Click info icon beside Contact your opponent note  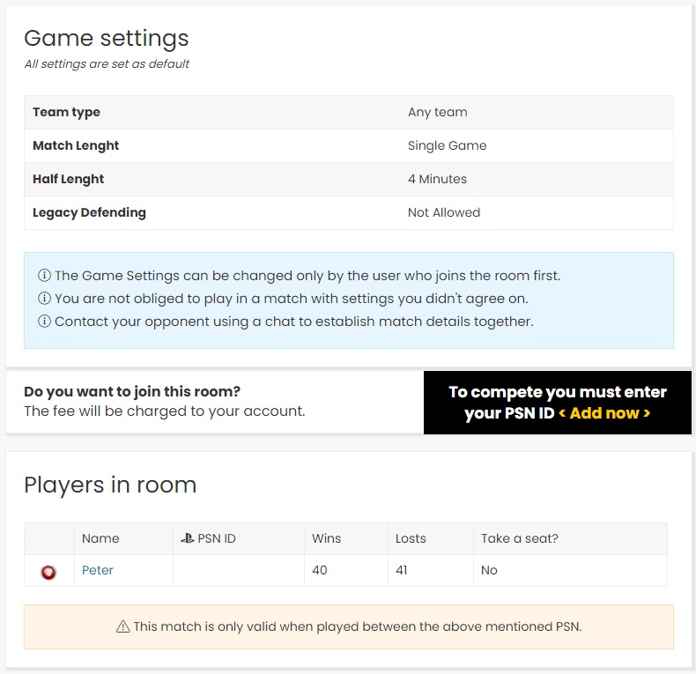(44, 321)
